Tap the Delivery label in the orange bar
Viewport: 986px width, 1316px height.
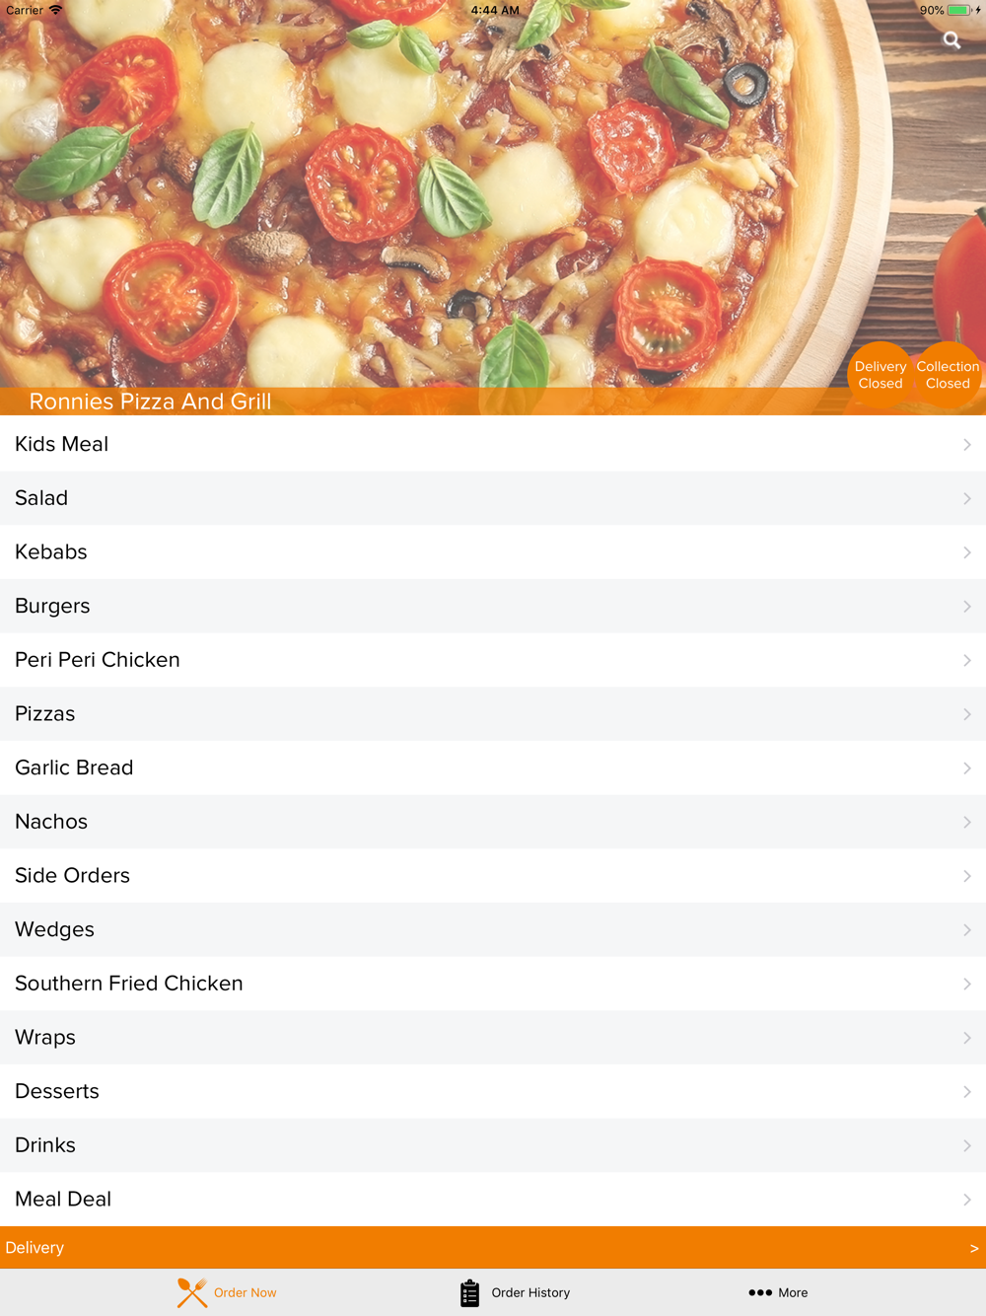(x=35, y=1248)
